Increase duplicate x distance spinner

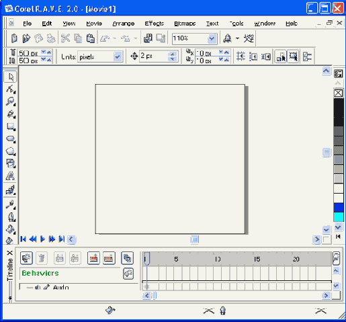pyautogui.click(x=226, y=52)
